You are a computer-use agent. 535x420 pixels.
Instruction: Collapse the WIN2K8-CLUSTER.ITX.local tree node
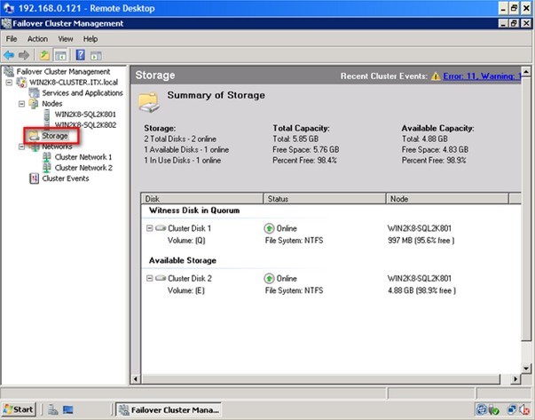click(9, 83)
